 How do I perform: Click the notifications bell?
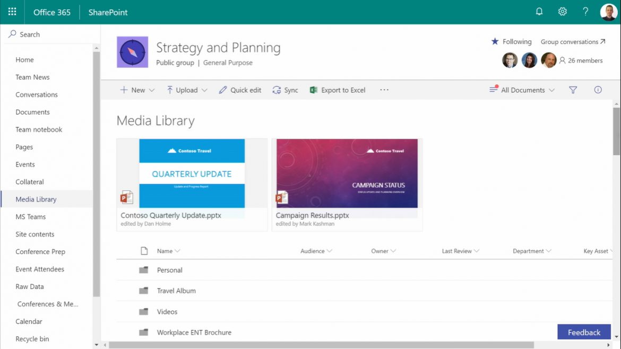pos(539,11)
